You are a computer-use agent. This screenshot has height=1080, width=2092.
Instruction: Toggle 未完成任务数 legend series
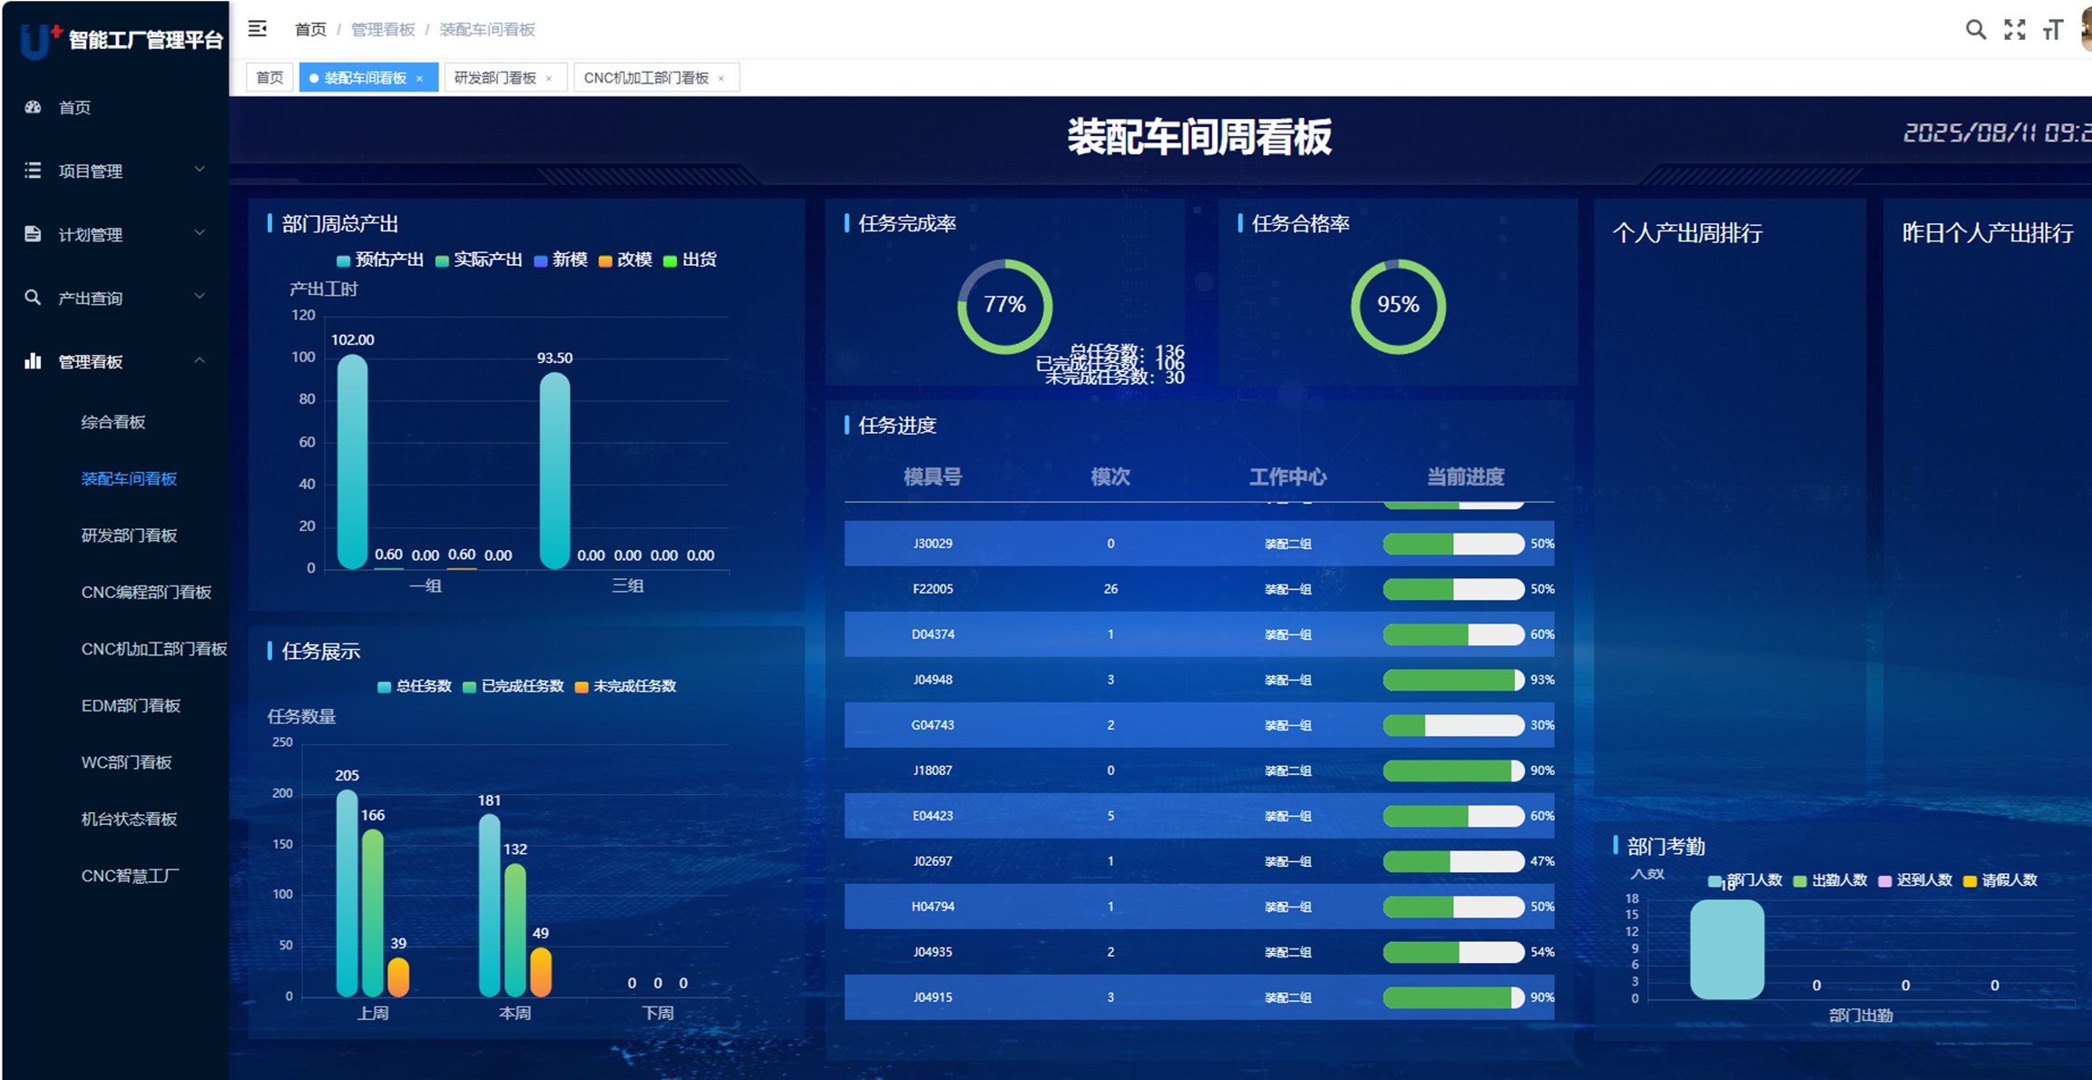coord(625,686)
